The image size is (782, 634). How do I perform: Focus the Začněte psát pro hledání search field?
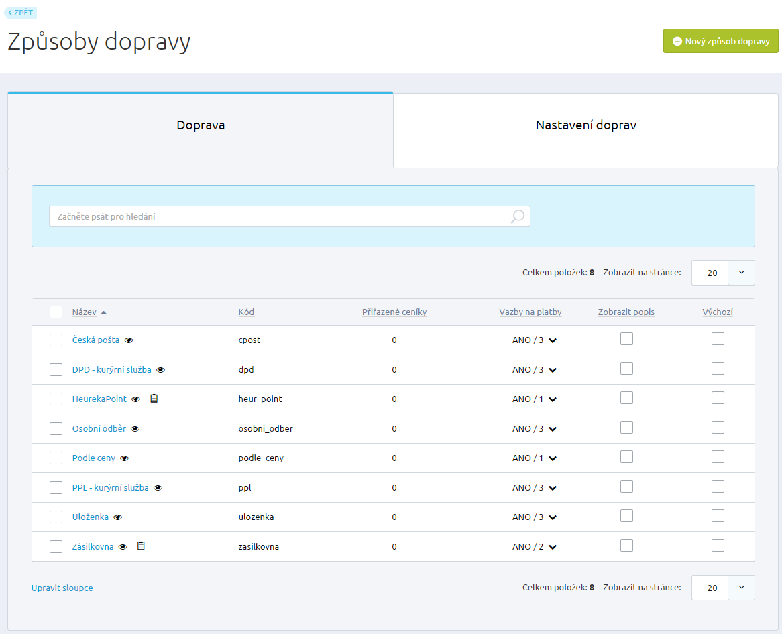(289, 216)
